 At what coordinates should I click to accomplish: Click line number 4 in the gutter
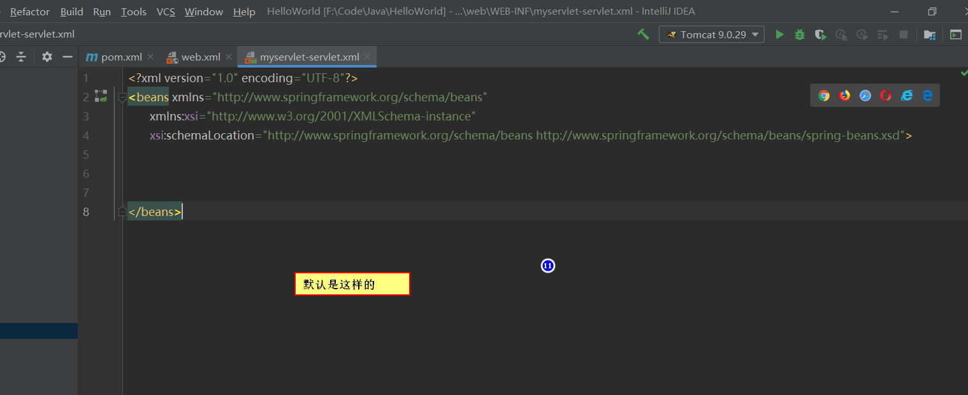pos(86,135)
